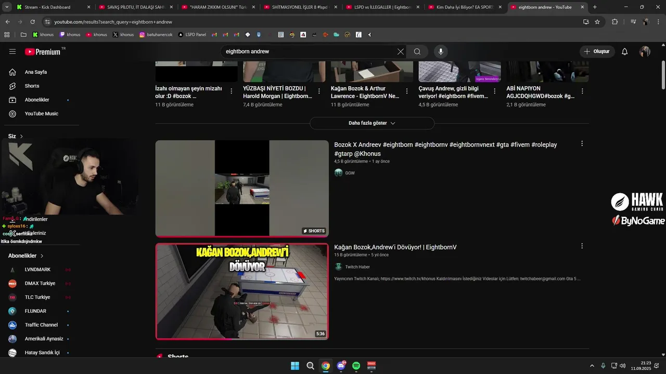The height and width of the screenshot is (374, 666).
Task: Expand the Siz section chevron
Action: 21,137
